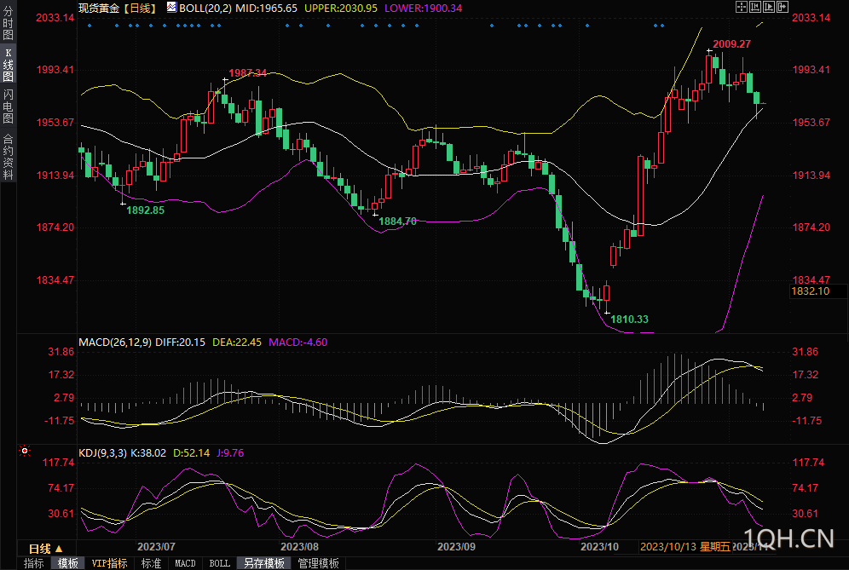
Task: Apply the MACD template button
Action: tap(185, 563)
